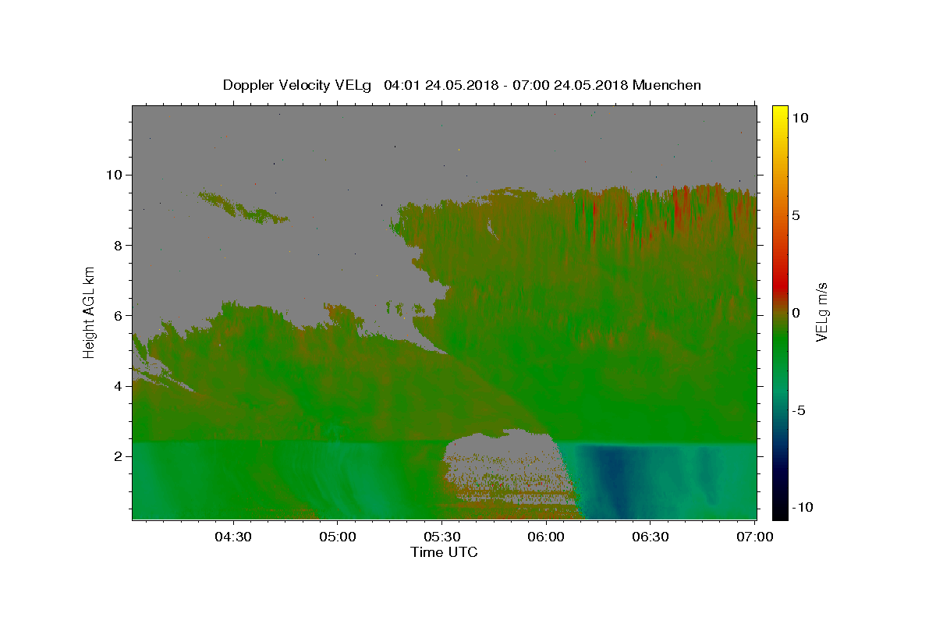The width and height of the screenshot is (936, 624).
Task: Click the colorbar value 5
Action: (x=796, y=214)
